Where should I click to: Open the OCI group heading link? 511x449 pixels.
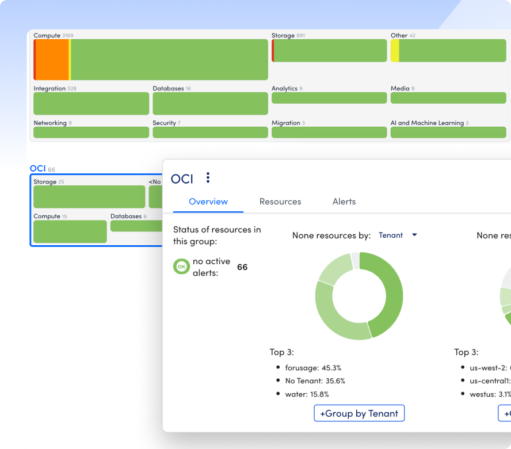pyautogui.click(x=37, y=169)
